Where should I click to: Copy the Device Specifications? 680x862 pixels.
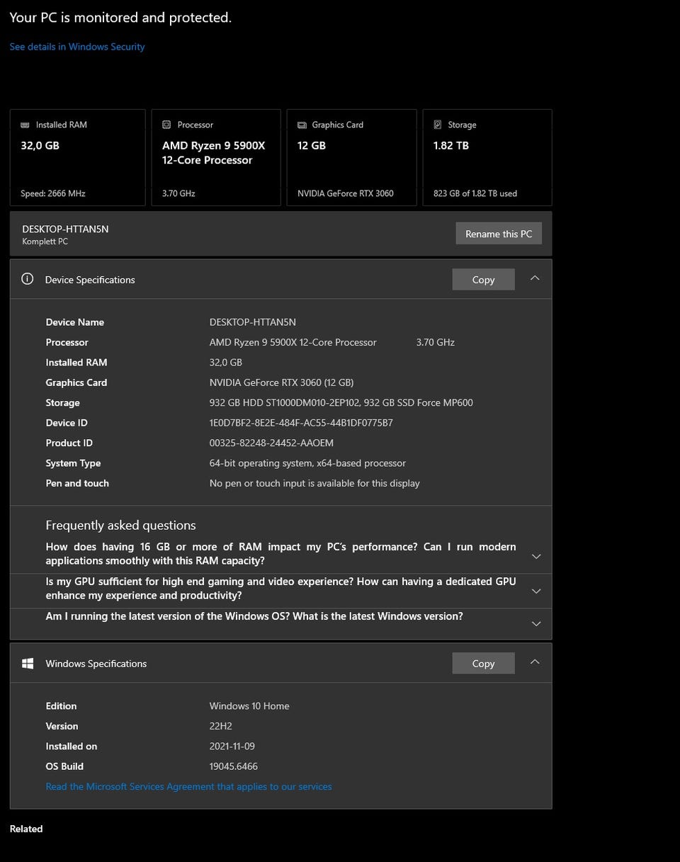tap(483, 279)
